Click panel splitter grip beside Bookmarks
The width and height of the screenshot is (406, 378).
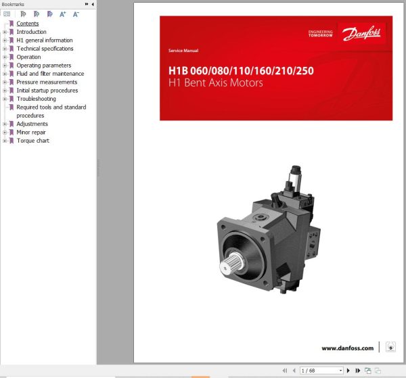[98, 168]
